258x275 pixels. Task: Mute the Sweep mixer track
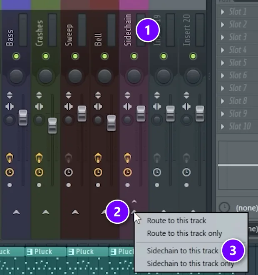coord(75,56)
